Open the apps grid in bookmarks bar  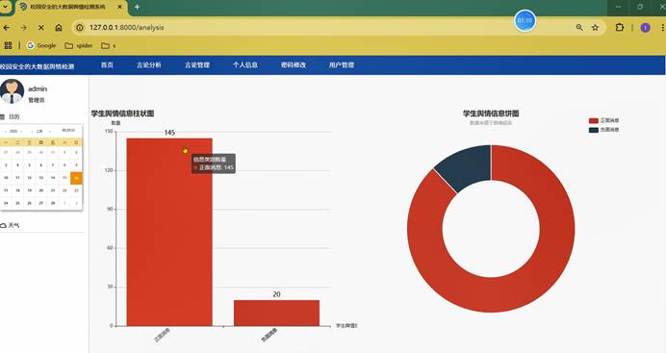[x=8, y=45]
